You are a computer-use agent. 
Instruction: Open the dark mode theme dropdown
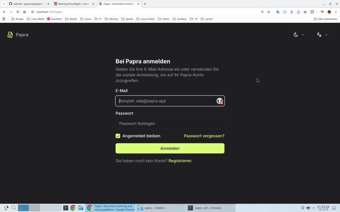tap(299, 35)
